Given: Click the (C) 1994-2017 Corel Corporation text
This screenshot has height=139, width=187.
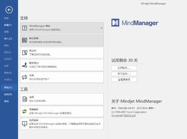Looking at the screenshot, I should [x=129, y=112].
